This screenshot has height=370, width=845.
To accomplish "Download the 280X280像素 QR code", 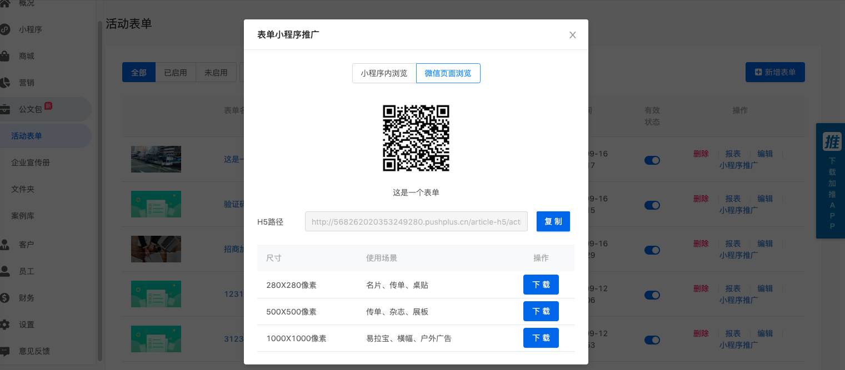I will (541, 285).
